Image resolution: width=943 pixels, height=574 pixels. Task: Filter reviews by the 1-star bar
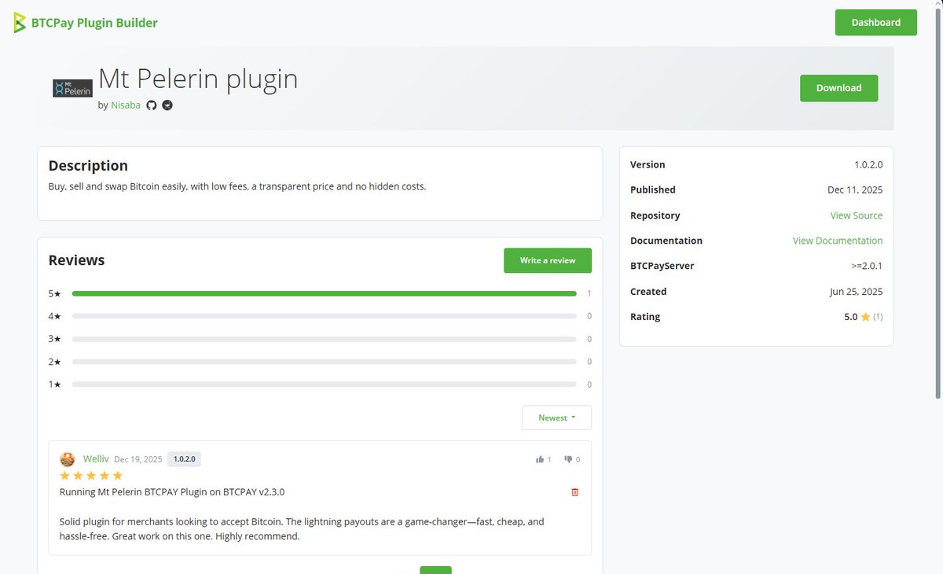click(x=324, y=385)
